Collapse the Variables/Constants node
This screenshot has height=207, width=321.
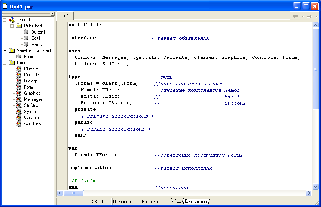4,50
